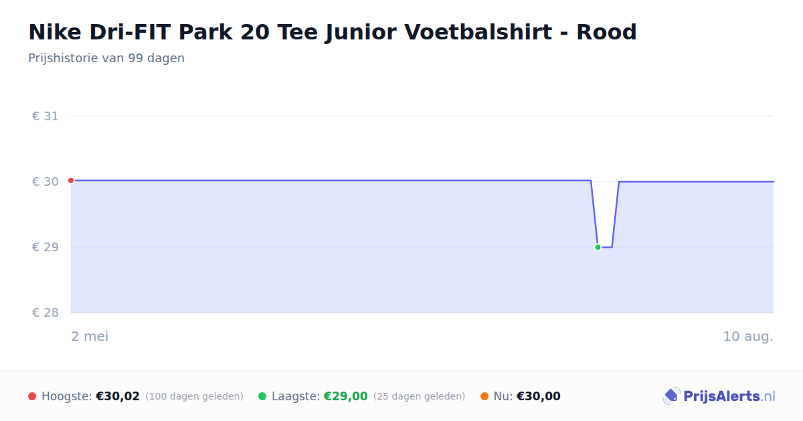
Task: Click the green Laagste legend dot
Action: tap(262, 396)
